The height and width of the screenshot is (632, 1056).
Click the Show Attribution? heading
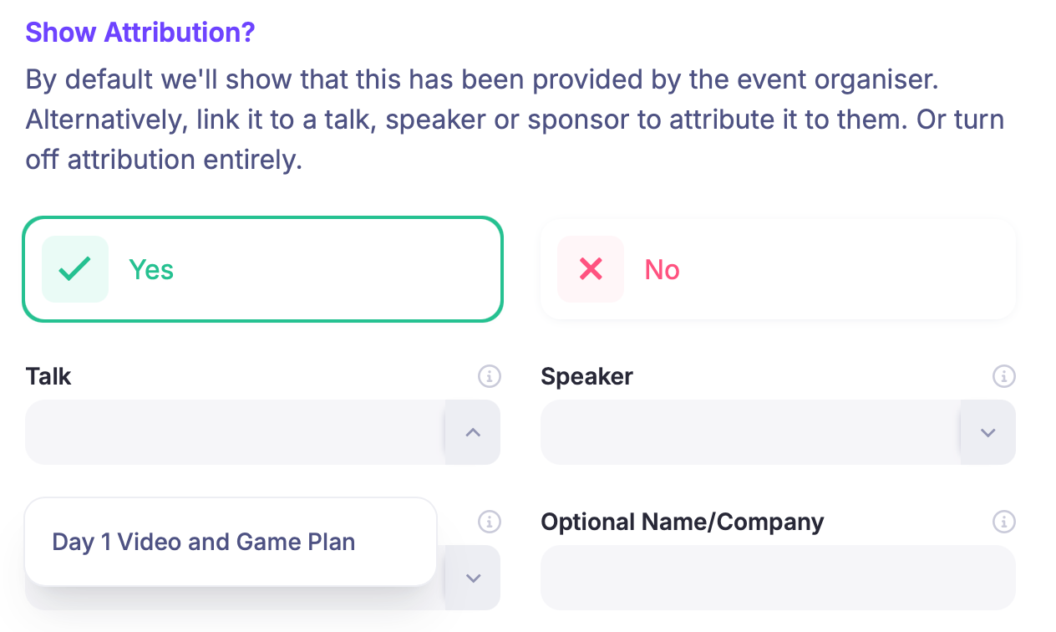point(140,33)
